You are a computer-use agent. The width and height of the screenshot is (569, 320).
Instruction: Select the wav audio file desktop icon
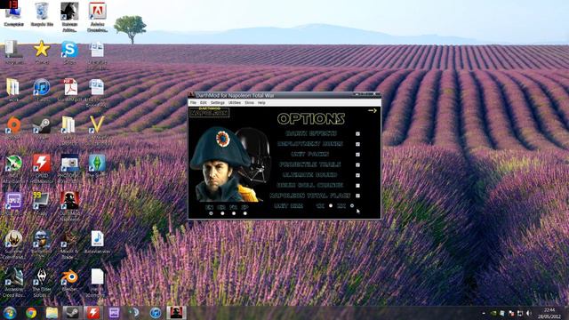tap(97, 242)
